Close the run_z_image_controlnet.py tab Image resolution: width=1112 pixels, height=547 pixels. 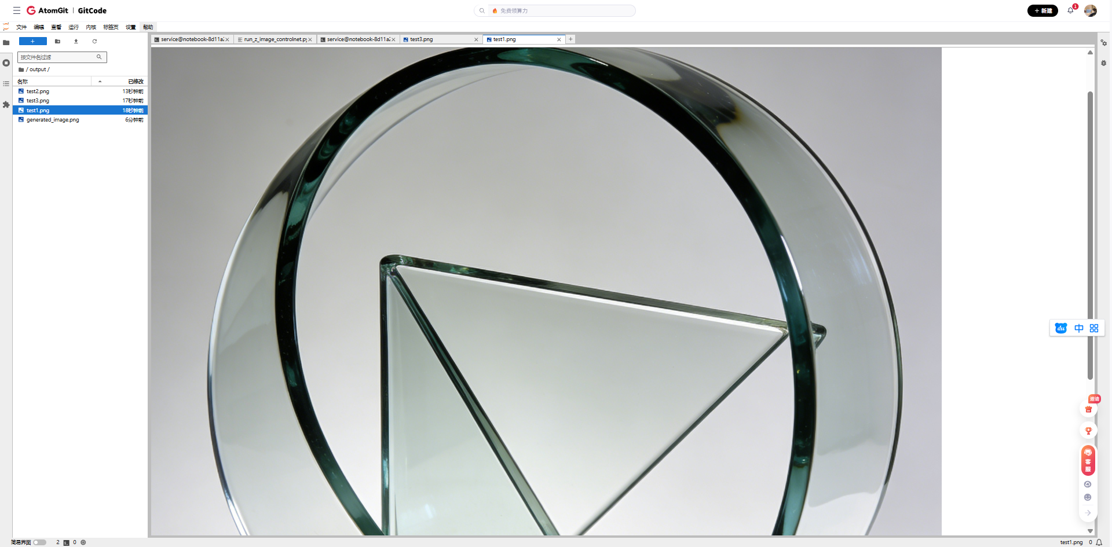point(310,39)
